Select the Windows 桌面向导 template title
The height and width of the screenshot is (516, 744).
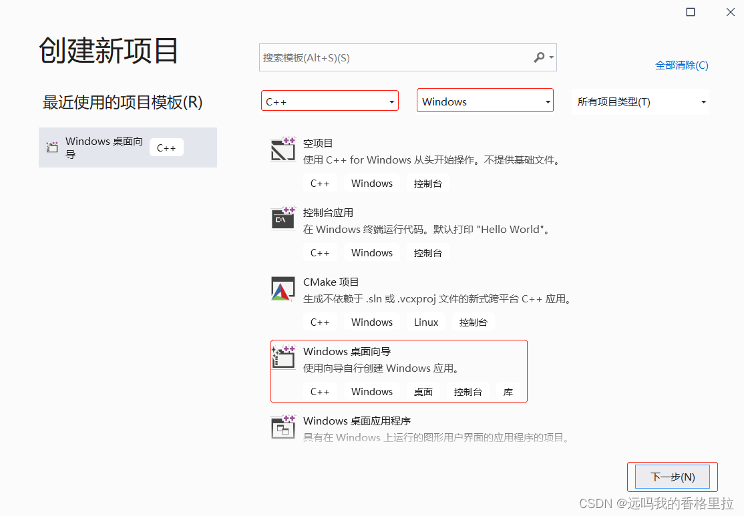[x=347, y=351]
